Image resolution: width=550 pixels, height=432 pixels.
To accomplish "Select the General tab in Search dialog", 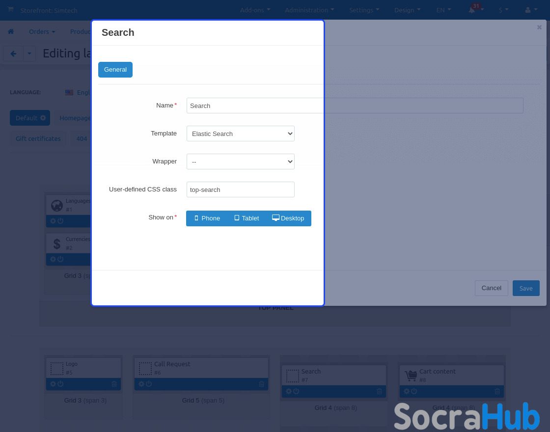I will (115, 70).
